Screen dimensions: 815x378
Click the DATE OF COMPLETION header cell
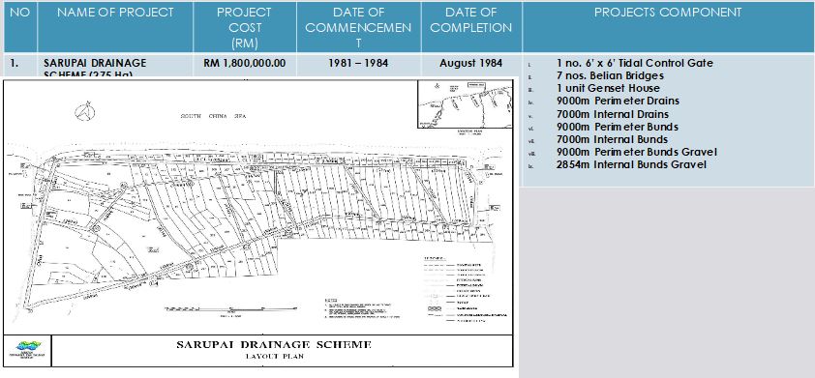(x=471, y=27)
